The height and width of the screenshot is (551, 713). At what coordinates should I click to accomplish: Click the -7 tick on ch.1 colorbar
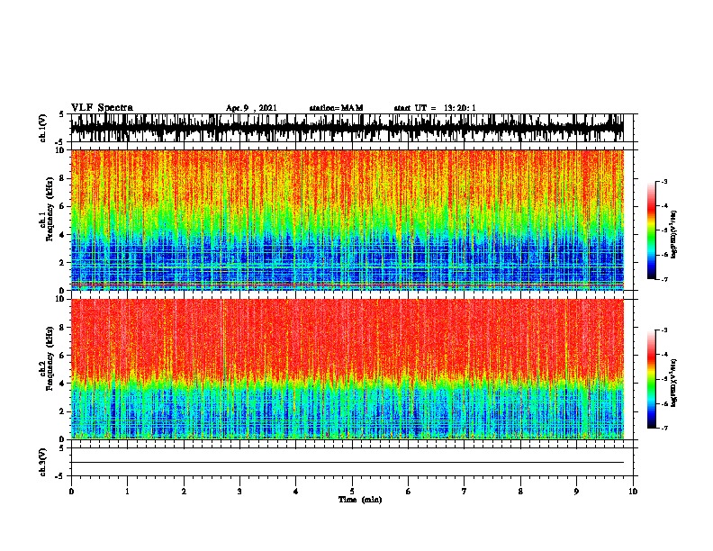663,279
